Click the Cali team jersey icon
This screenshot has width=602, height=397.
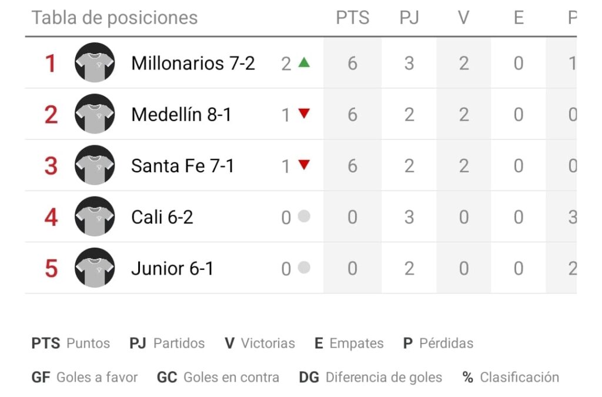click(x=95, y=216)
